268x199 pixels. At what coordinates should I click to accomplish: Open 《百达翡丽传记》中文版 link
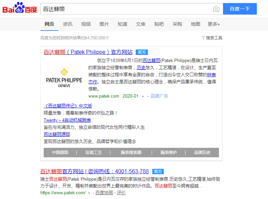pos(68,106)
